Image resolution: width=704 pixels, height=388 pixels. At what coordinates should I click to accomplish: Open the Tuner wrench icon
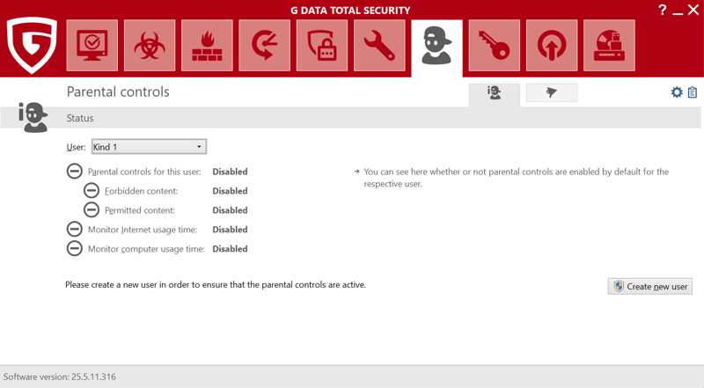379,46
